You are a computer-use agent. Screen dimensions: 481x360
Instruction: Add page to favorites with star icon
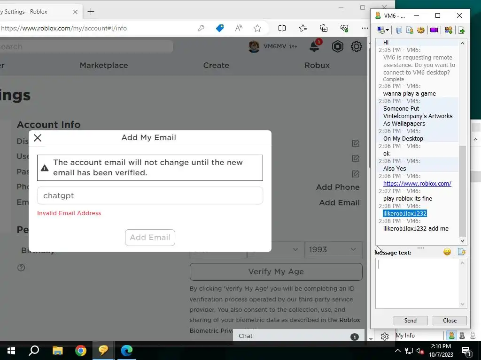tap(257, 29)
